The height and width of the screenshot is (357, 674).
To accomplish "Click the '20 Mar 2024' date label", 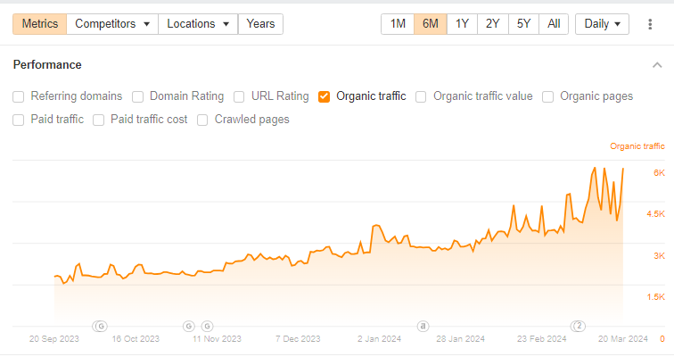I will coord(623,339).
